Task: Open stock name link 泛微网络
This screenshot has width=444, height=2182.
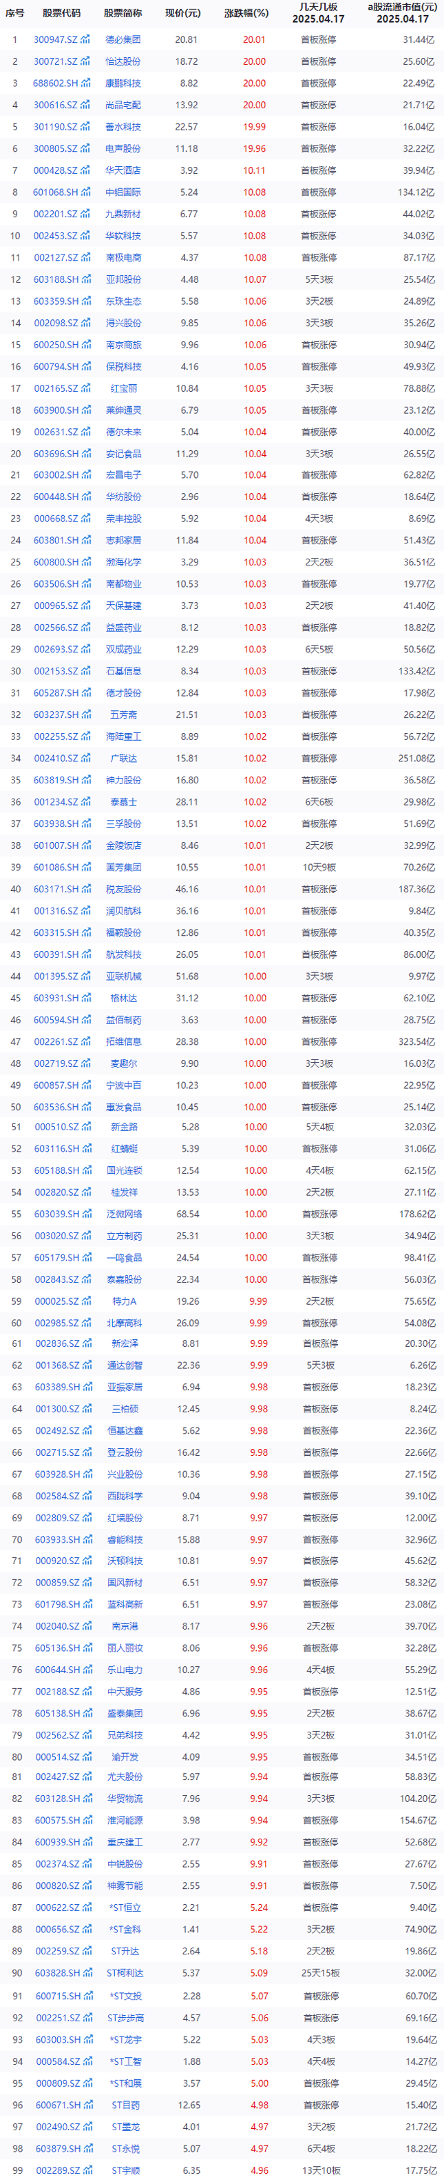Action: [x=123, y=1214]
